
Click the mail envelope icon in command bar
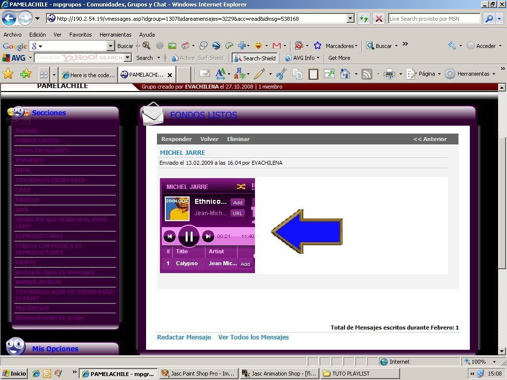204,73
